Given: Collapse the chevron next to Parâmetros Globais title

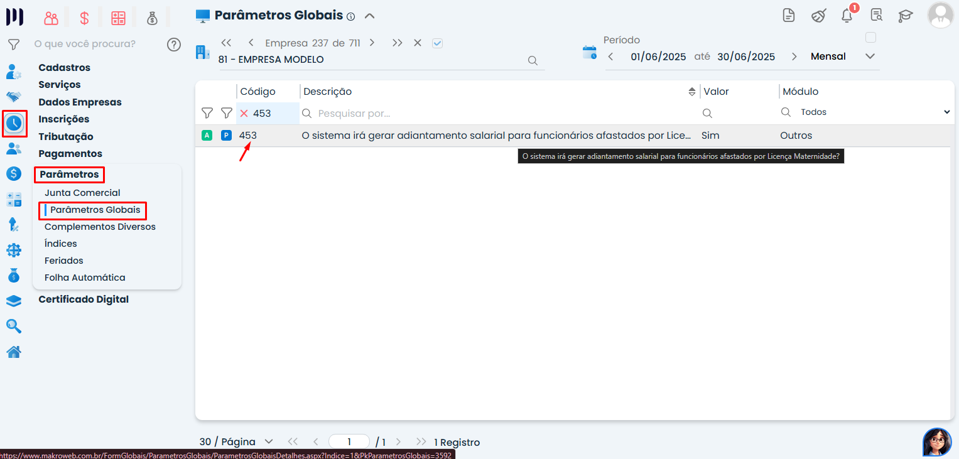Looking at the screenshot, I should click(369, 16).
